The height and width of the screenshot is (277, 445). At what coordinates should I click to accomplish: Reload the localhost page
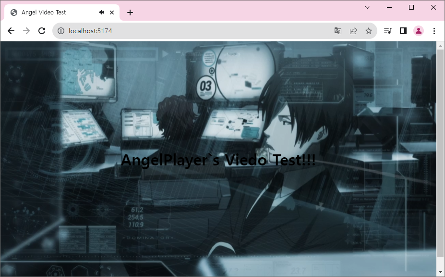click(x=42, y=31)
